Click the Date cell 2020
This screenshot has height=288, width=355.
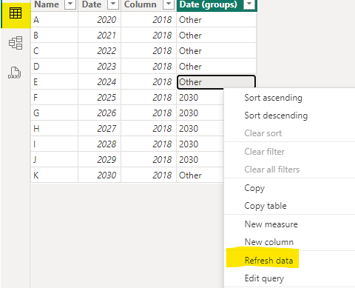coord(100,20)
